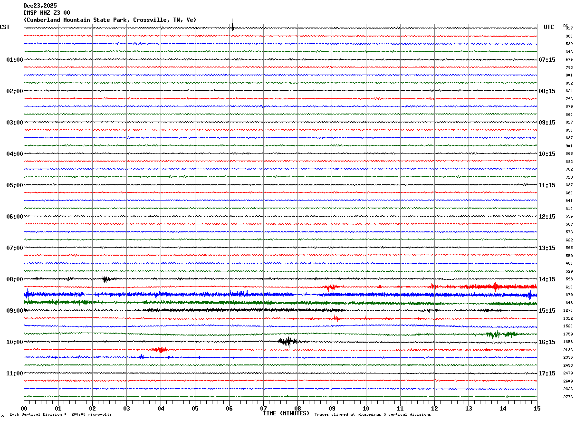The height and width of the screenshot is (421, 575).
Task: Select the 09:00 CST row label
Action: tap(15, 311)
